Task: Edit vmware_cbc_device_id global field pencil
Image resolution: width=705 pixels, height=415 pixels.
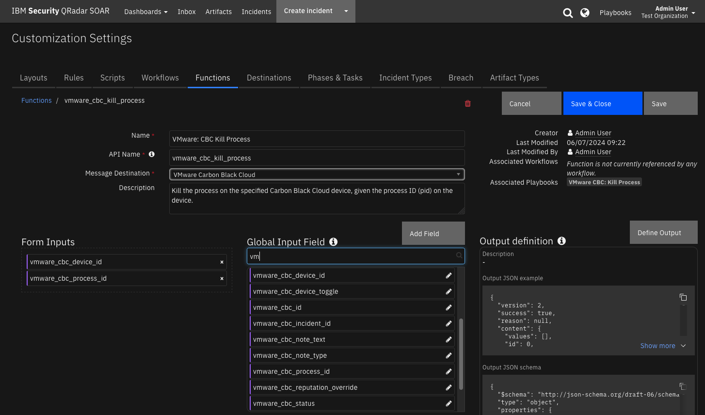Action: coord(449,275)
